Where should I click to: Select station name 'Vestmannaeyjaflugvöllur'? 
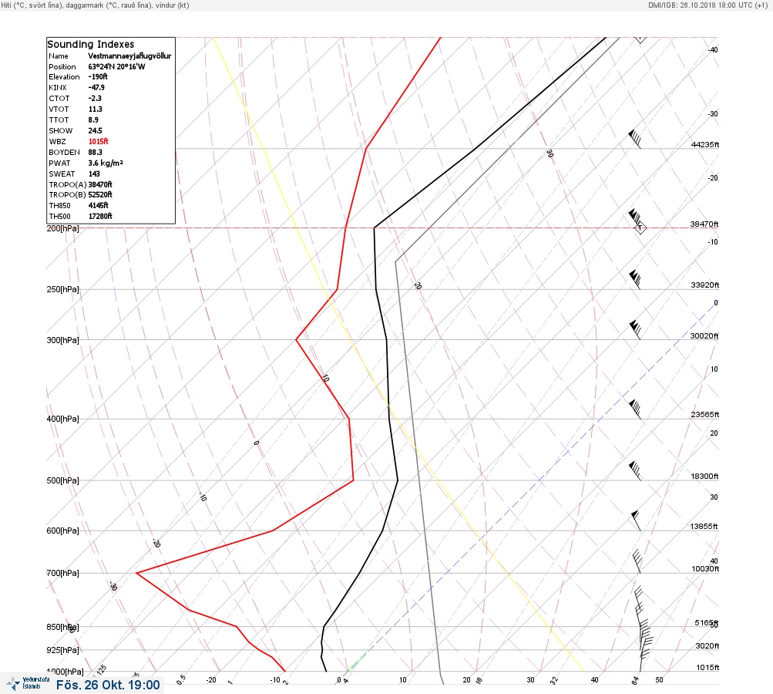(129, 56)
